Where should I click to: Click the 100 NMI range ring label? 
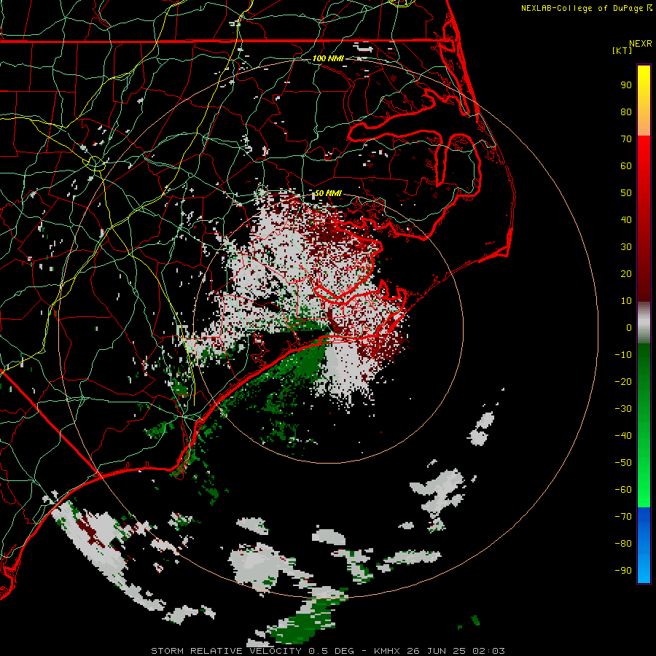click(328, 58)
